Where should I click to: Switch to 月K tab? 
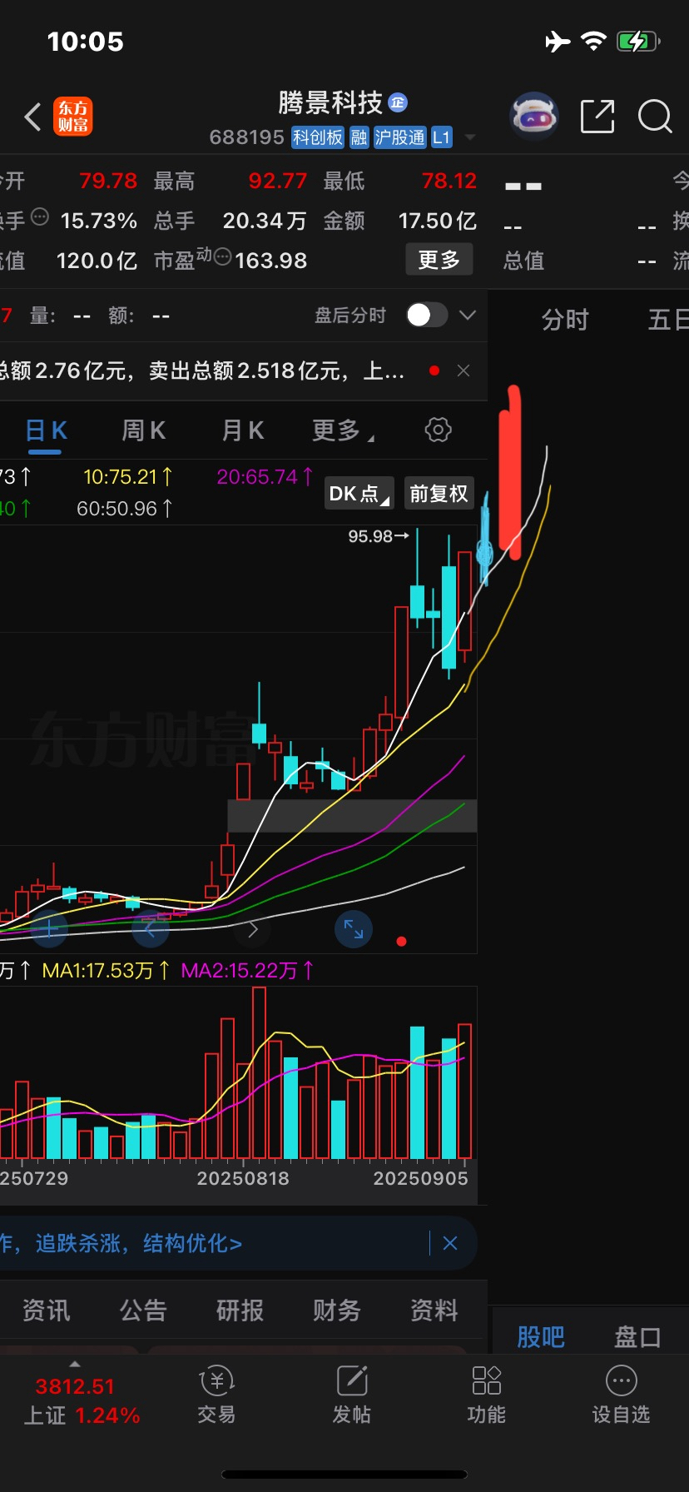(x=242, y=430)
